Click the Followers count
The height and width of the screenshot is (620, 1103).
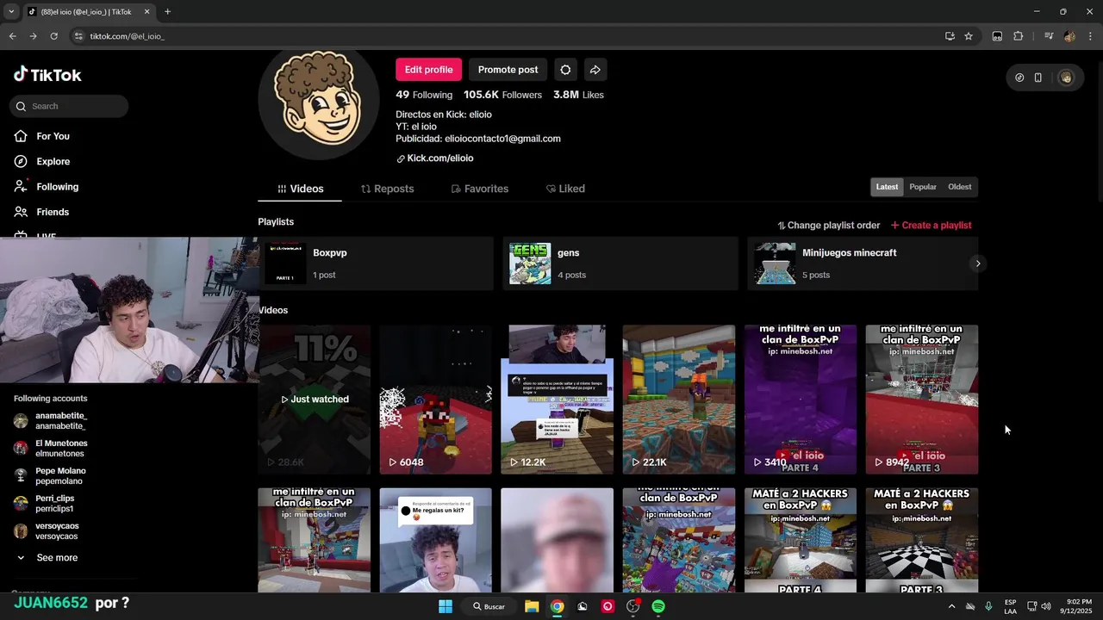[x=502, y=95]
